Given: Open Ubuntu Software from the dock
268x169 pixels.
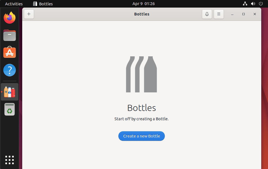Looking at the screenshot, I should (x=9, y=52).
